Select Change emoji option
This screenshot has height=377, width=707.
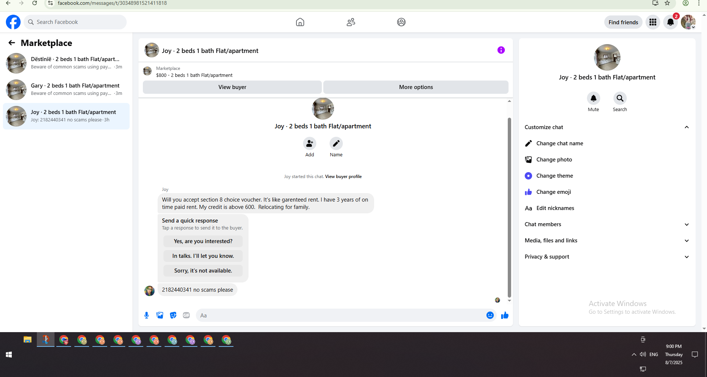(607, 192)
